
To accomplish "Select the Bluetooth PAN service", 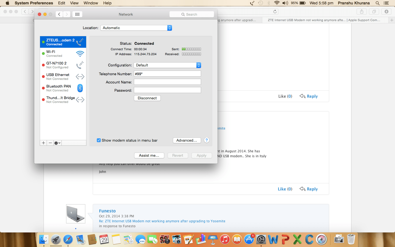I will pos(63,88).
